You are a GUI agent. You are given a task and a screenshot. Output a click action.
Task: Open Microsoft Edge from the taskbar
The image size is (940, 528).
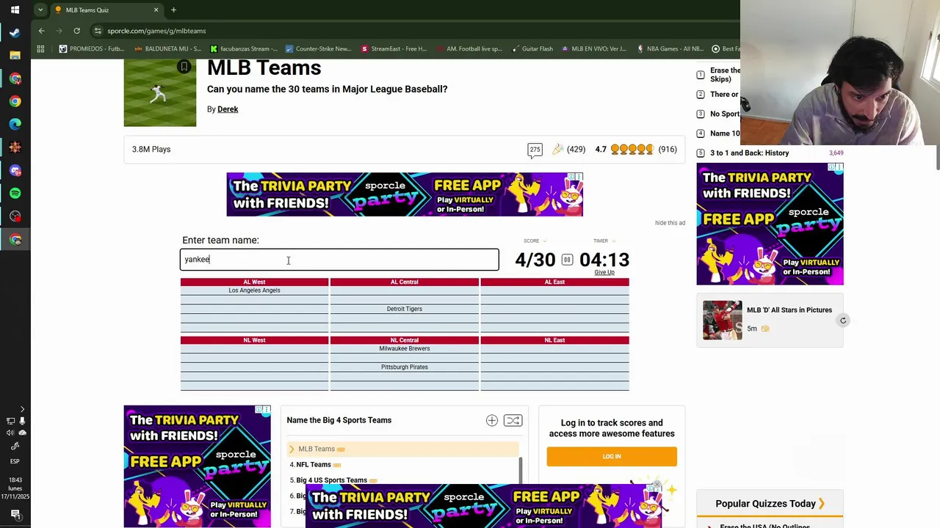(15, 125)
